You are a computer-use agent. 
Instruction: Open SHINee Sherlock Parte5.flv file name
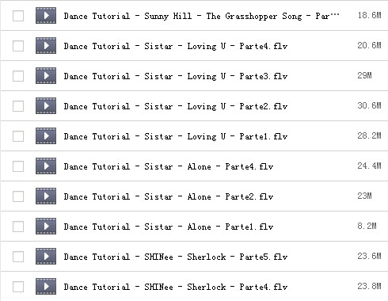pos(176,257)
